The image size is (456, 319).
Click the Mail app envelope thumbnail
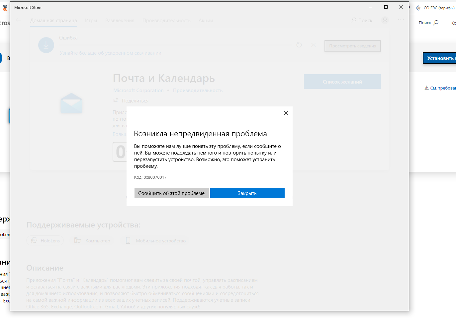(x=71, y=103)
